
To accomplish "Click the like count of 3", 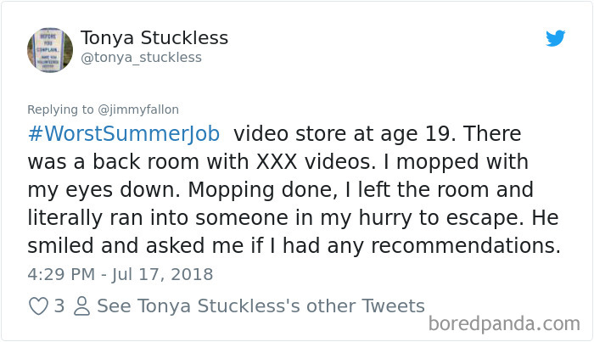I will 59,306.
